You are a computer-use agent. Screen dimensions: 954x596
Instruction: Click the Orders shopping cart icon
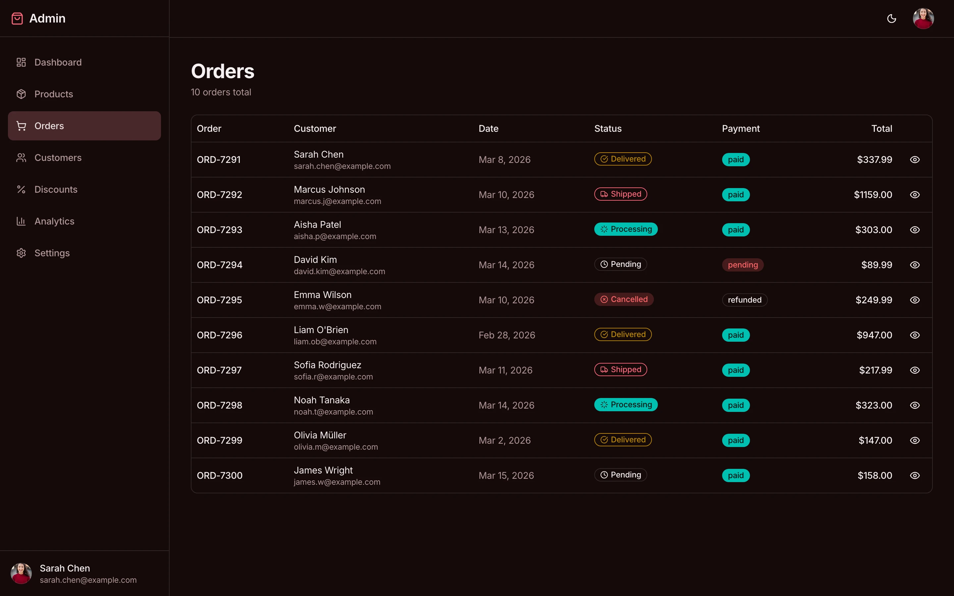(21, 125)
